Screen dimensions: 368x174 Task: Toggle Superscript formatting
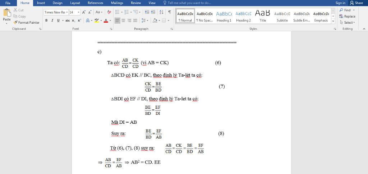tap(79, 20)
